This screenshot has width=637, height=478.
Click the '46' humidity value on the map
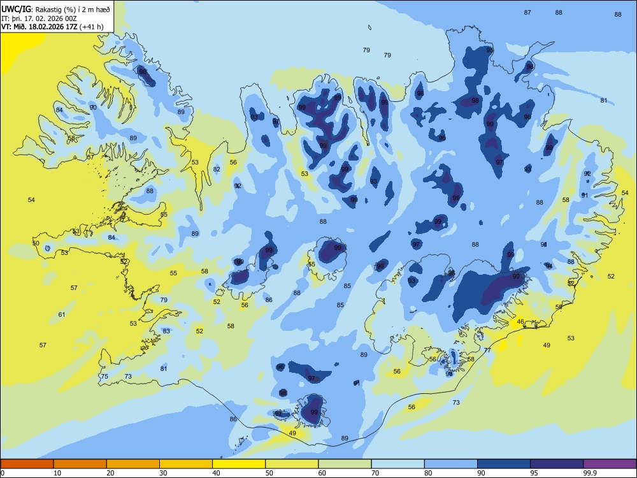520,322
